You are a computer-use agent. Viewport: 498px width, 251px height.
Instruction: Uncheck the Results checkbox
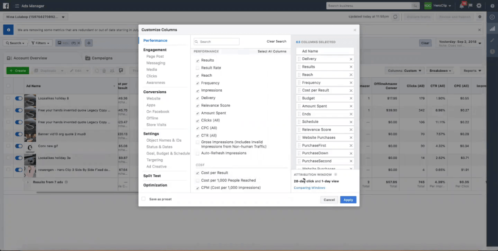(197, 61)
